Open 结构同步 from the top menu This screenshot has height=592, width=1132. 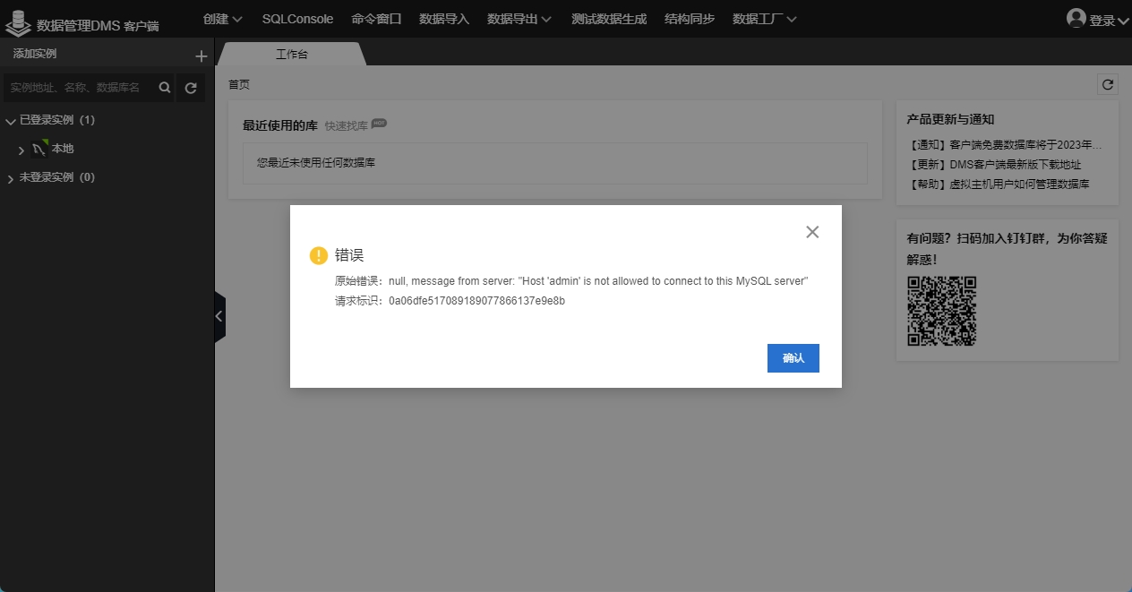[690, 19]
